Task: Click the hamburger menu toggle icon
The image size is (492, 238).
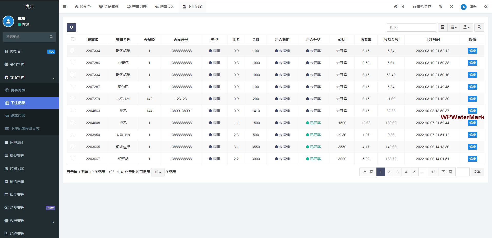Action: (x=65, y=7)
